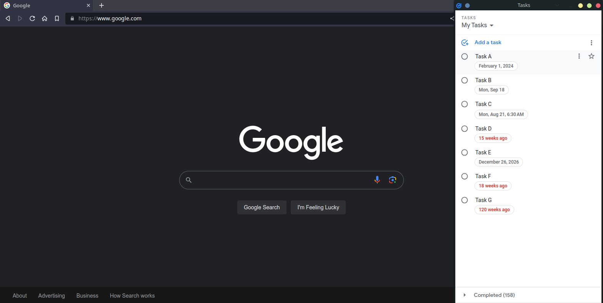Viewport: 603px width, 303px height.
Task: Maximize the Tasks window with green button
Action: pos(589,5)
